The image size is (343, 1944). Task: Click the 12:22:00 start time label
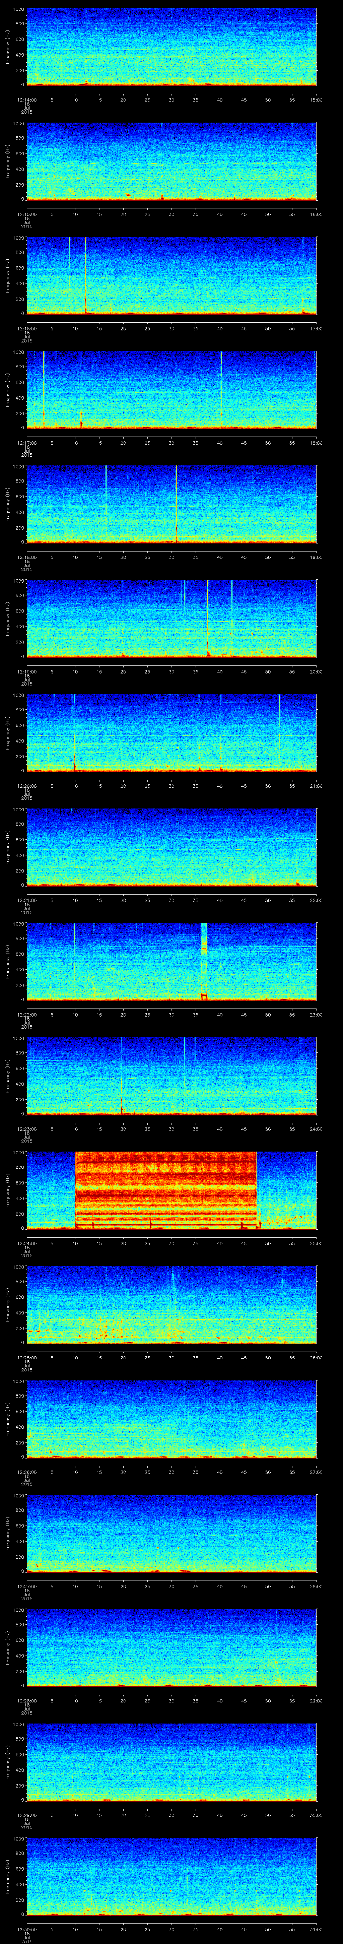click(26, 1014)
